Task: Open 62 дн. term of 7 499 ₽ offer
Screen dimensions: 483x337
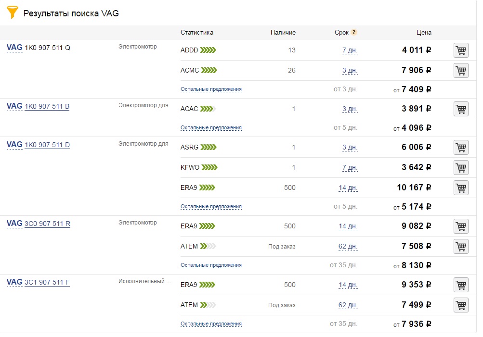Action: (348, 305)
